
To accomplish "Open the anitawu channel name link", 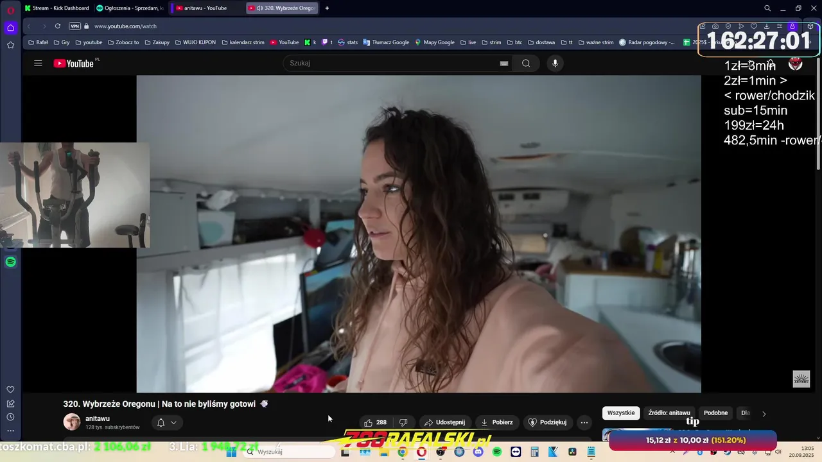I will pos(98,418).
